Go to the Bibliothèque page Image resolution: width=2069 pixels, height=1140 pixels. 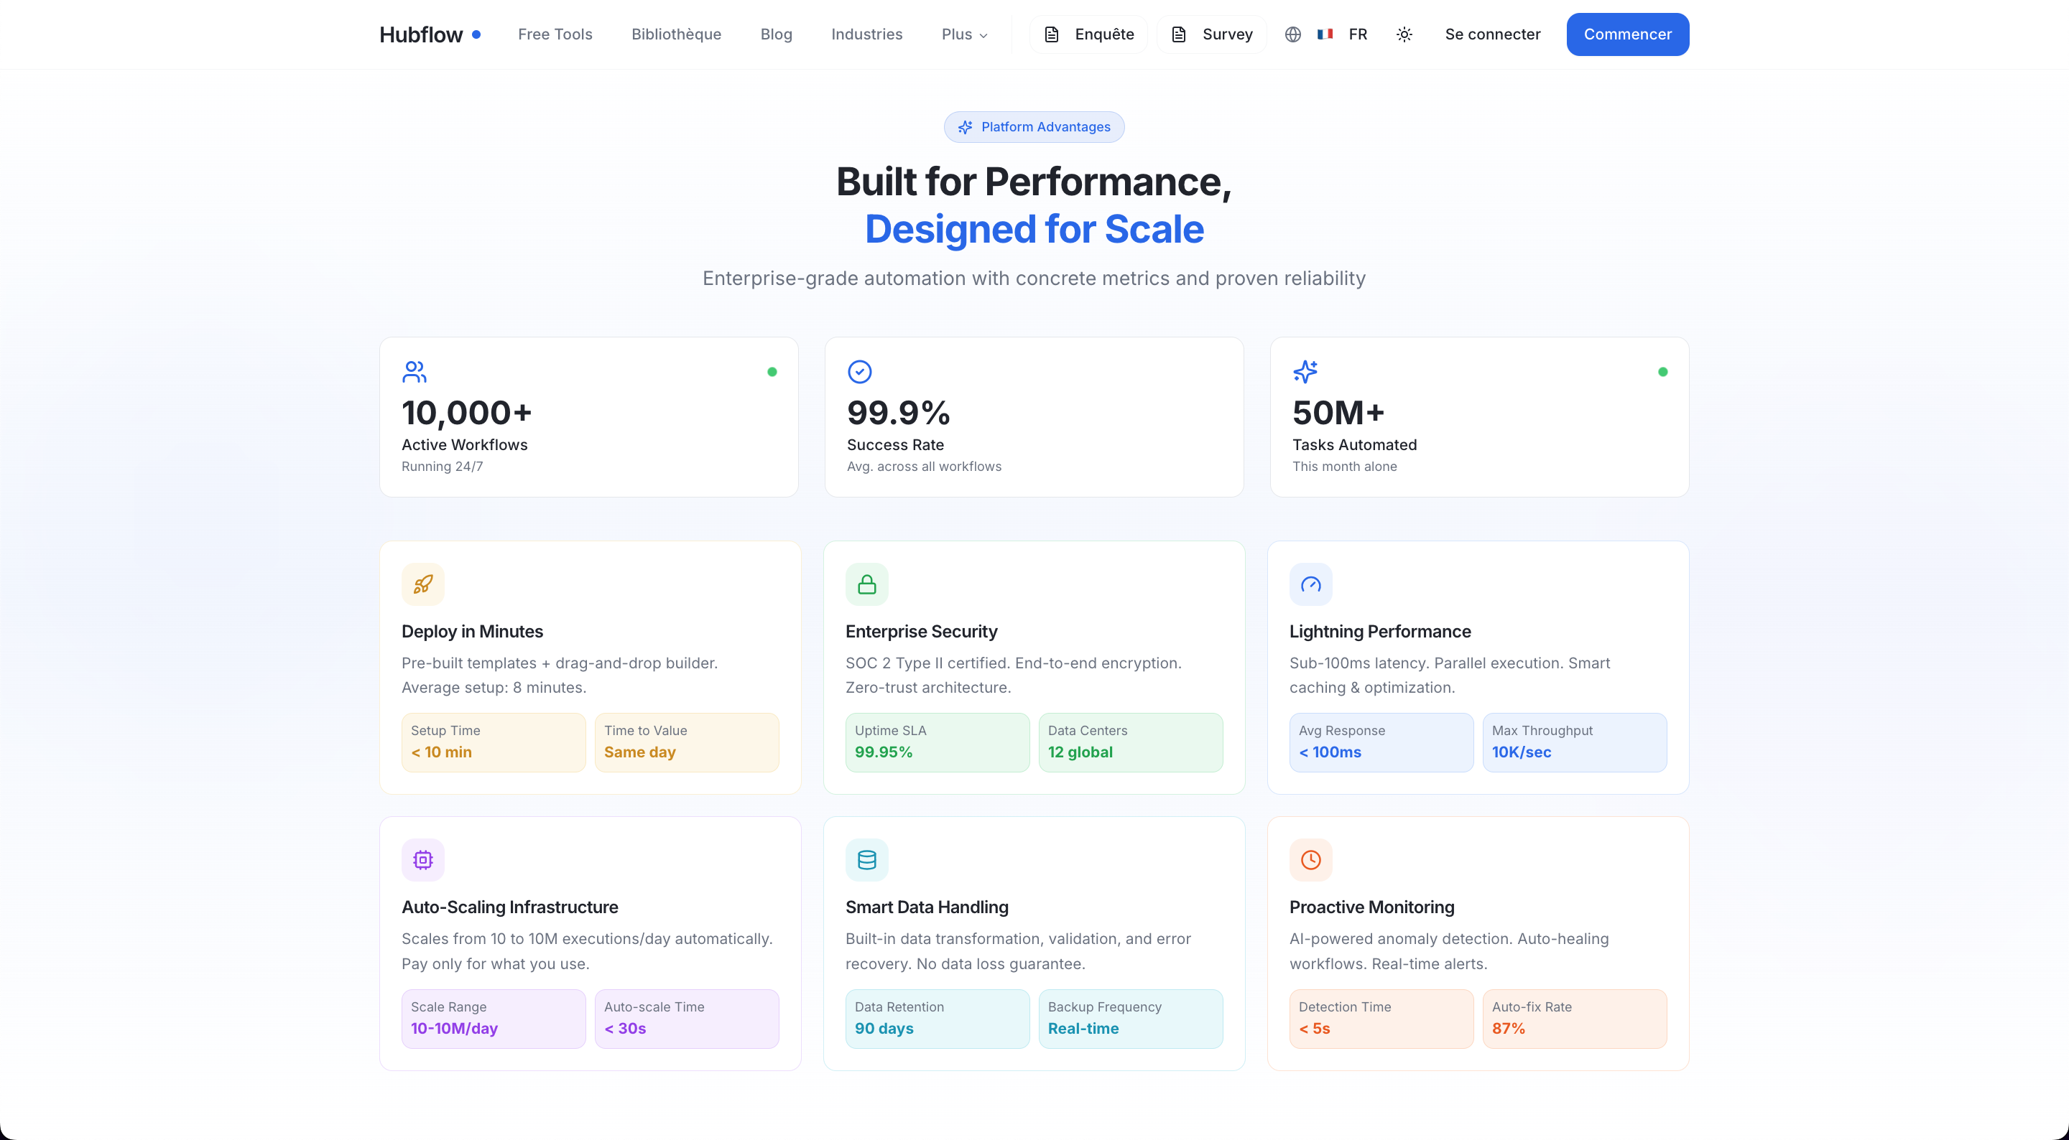675,34
